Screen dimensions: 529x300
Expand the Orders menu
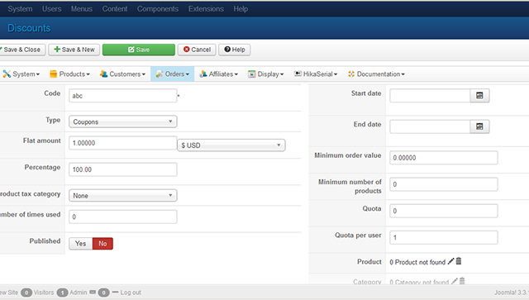[173, 74]
